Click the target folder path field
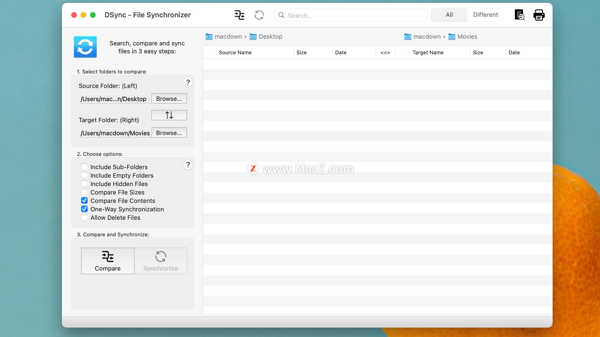The width and height of the screenshot is (600, 337). click(x=115, y=133)
